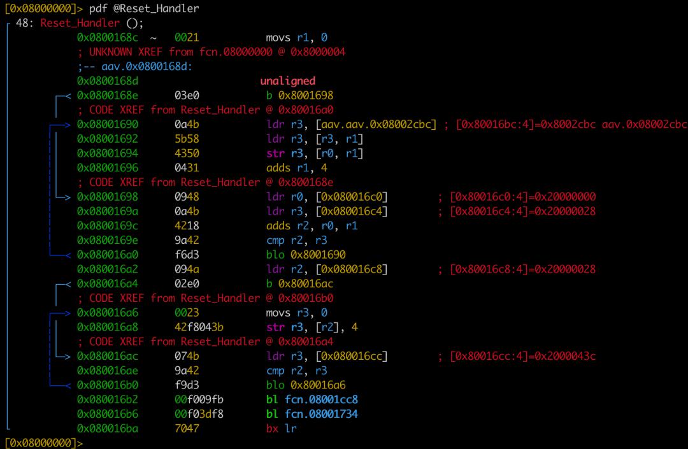Click opcode bytes 42f8043b
Viewport: 688px width, 449px height.
pyautogui.click(x=199, y=327)
